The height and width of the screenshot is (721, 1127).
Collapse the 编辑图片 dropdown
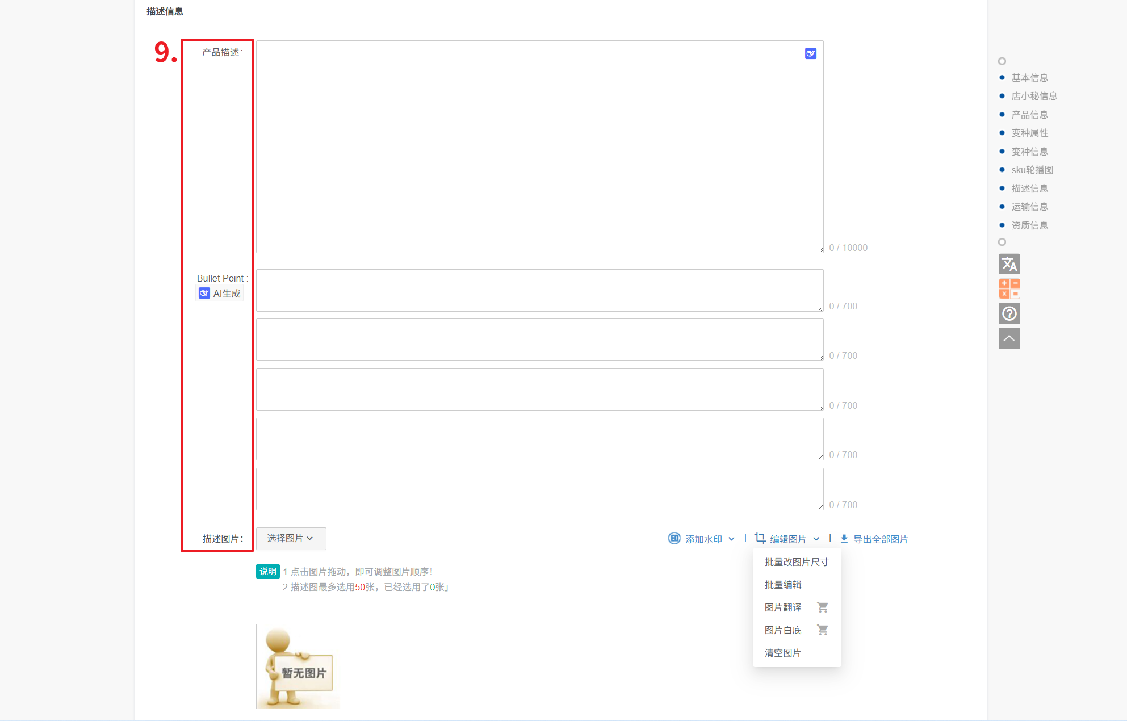pyautogui.click(x=816, y=539)
